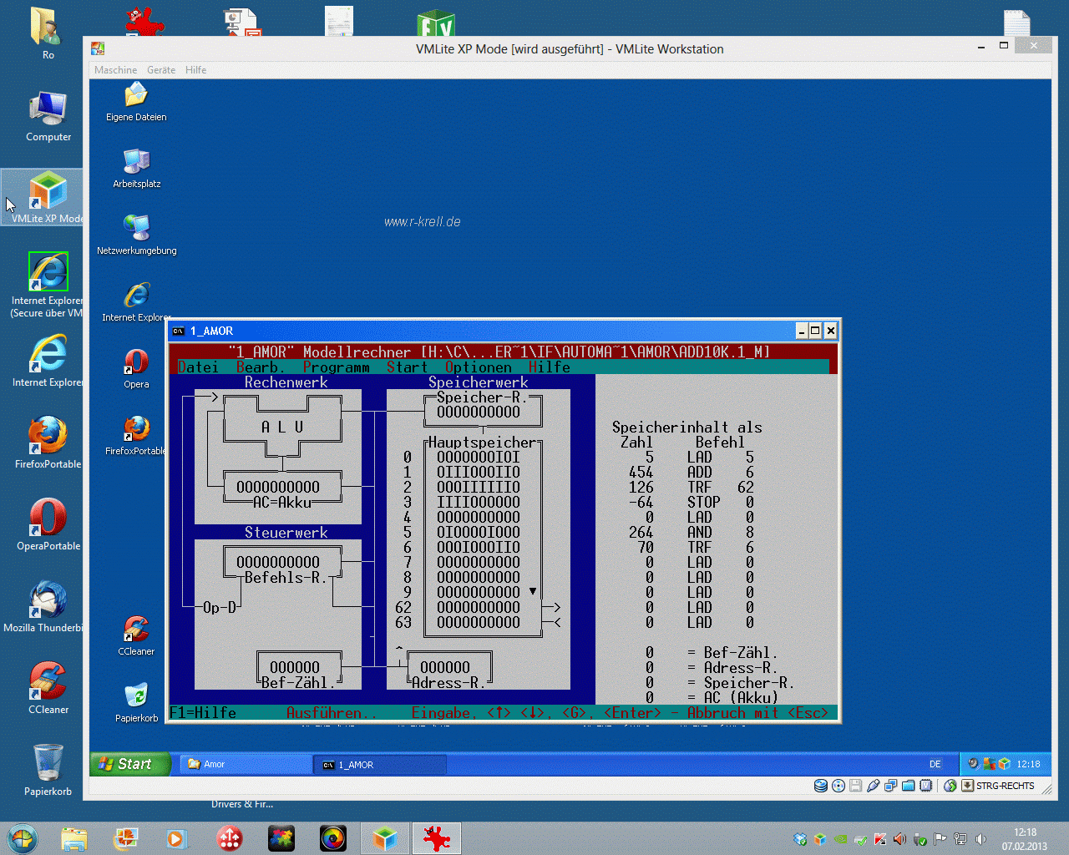This screenshot has width=1069, height=855.
Task: Click the CD/DVD drive status icon
Action: (838, 786)
